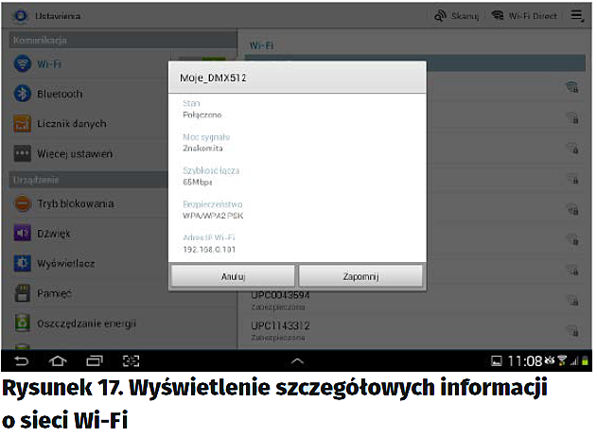Tap the screenshot capture icon in navigation bar
597x438 pixels.
(132, 360)
